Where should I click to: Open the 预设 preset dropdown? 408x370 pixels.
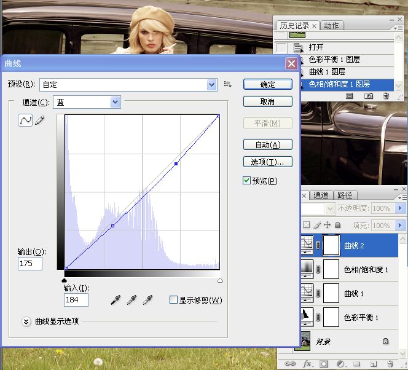(212, 84)
